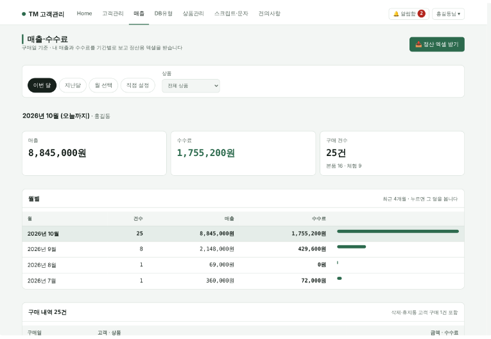Select the 이번 달 period filter
The image size is (491, 339).
pos(42,85)
